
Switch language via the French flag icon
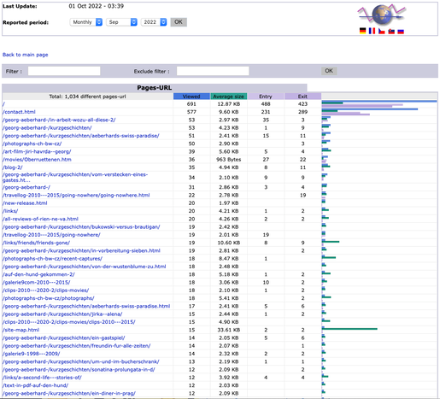tap(372, 31)
